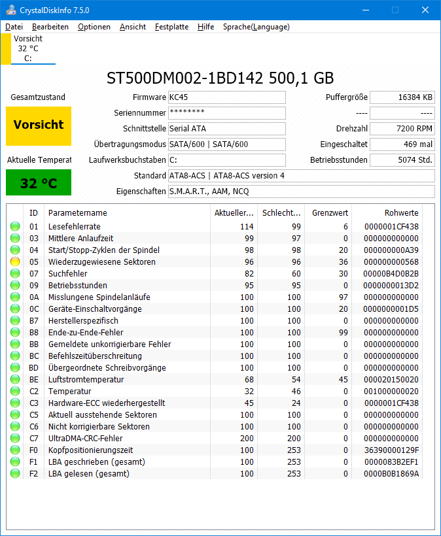This screenshot has width=441, height=536.
Task: Select the C: drive tab at top
Action: [x=28, y=49]
